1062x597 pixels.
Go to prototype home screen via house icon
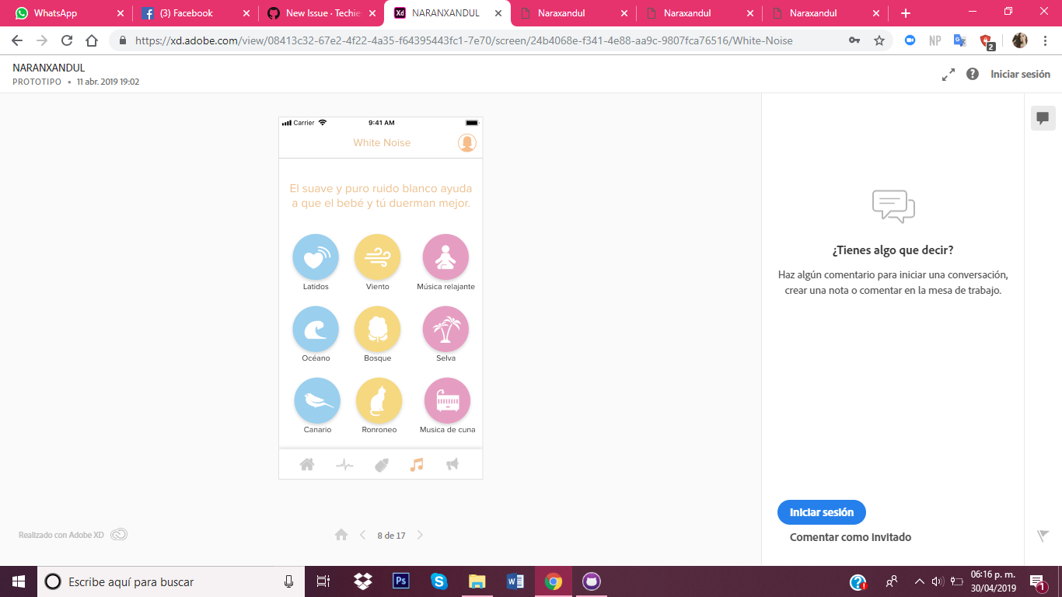tap(341, 535)
